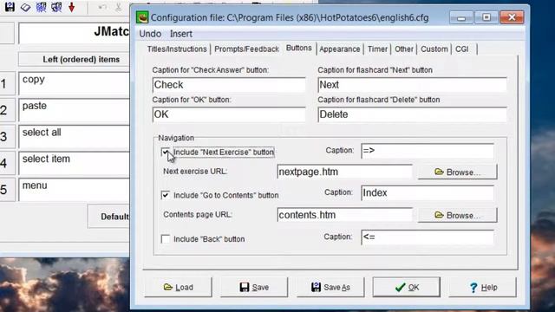The height and width of the screenshot is (312, 555).
Task: Click the JMatch title field
Action: coord(75,33)
